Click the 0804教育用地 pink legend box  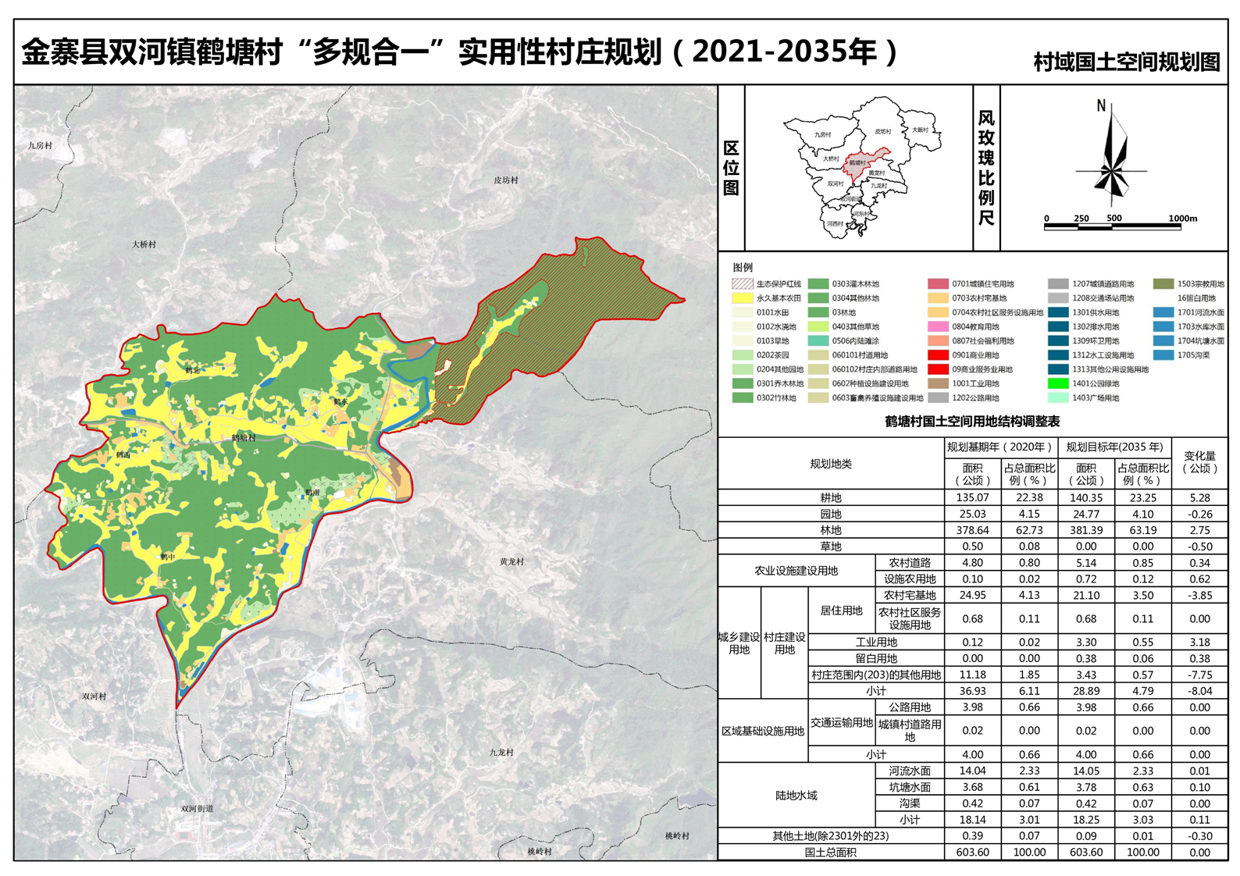[x=938, y=326]
